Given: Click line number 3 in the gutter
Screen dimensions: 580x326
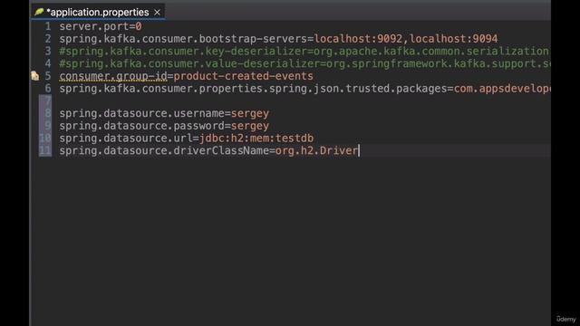Looking at the screenshot, I should click(48, 52).
